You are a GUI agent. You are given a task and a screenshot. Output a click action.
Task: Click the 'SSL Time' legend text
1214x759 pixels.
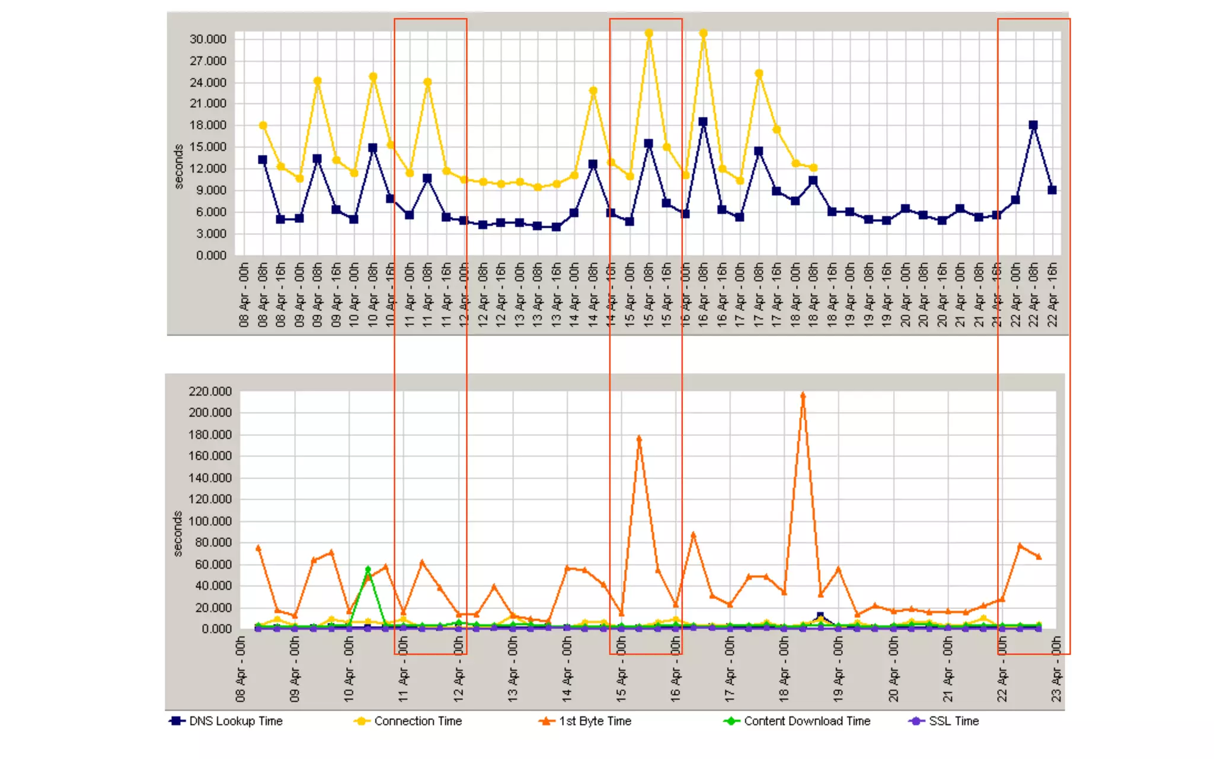click(x=954, y=721)
